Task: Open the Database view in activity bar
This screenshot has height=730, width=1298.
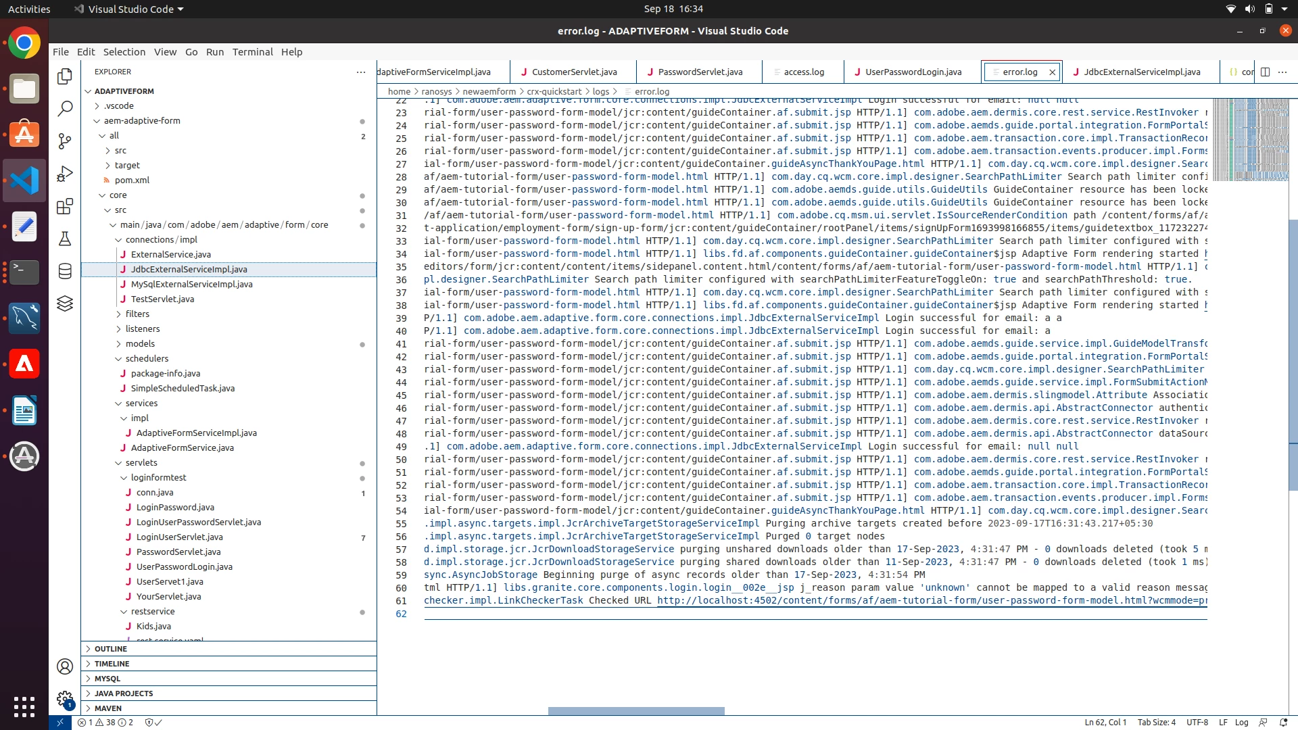Action: (65, 271)
